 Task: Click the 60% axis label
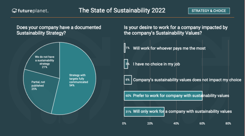[202, 124]
